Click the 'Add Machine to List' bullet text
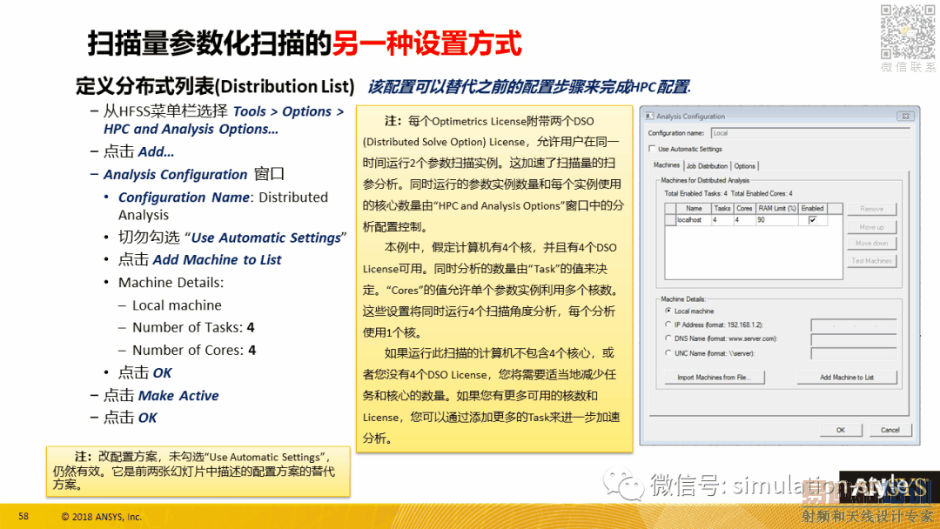 tap(217, 259)
